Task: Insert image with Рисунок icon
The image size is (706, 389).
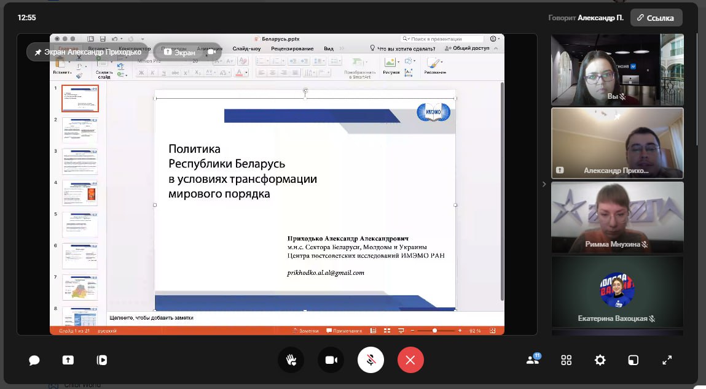Action: [x=390, y=62]
